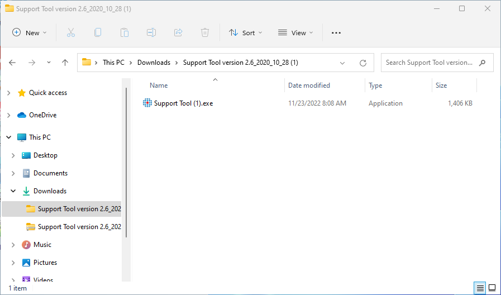Click the navigation pane scrollbar

(x=126, y=163)
